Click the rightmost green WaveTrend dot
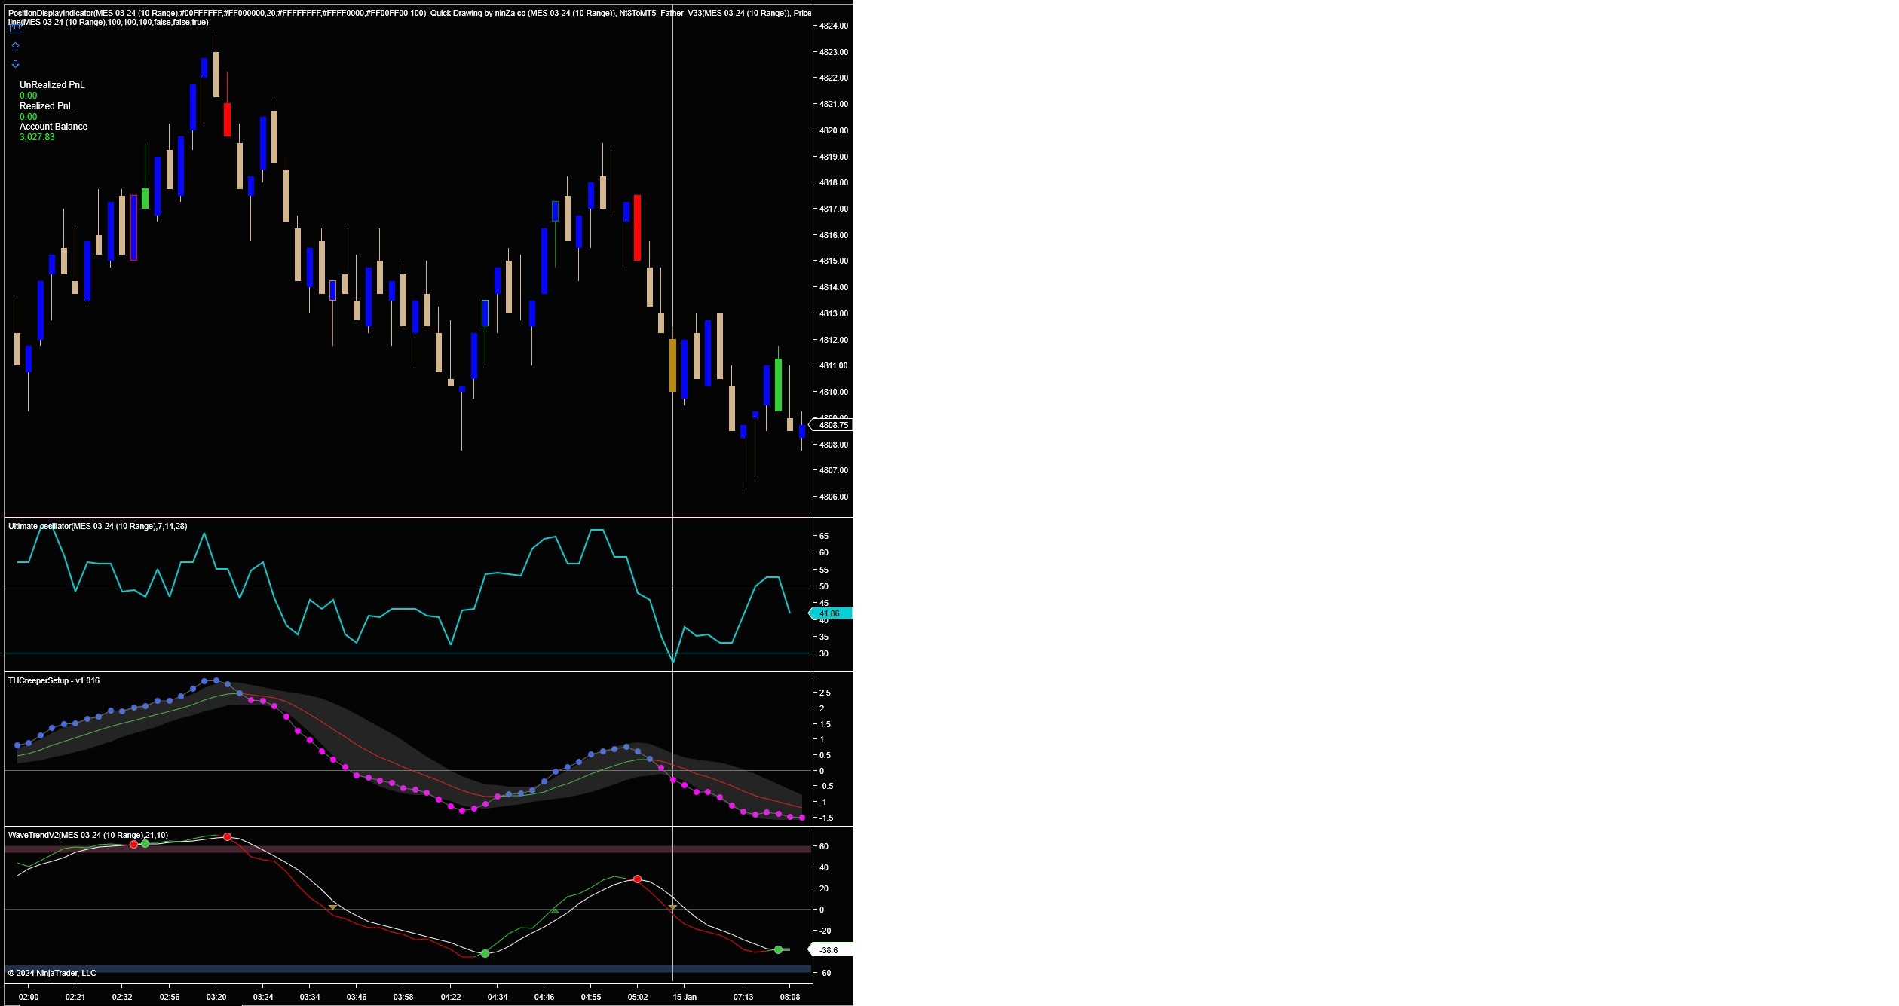The height and width of the screenshot is (1006, 1899). tap(779, 950)
